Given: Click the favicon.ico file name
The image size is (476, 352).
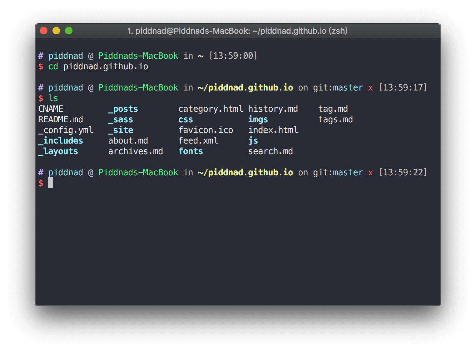Looking at the screenshot, I should click(x=206, y=130).
